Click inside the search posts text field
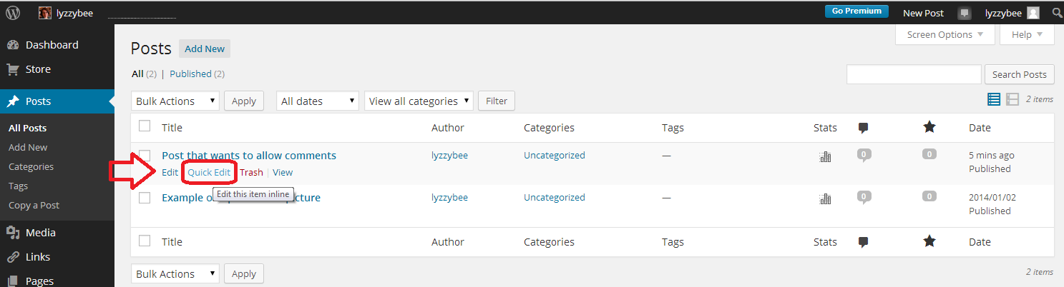1064x287 pixels. click(x=913, y=74)
